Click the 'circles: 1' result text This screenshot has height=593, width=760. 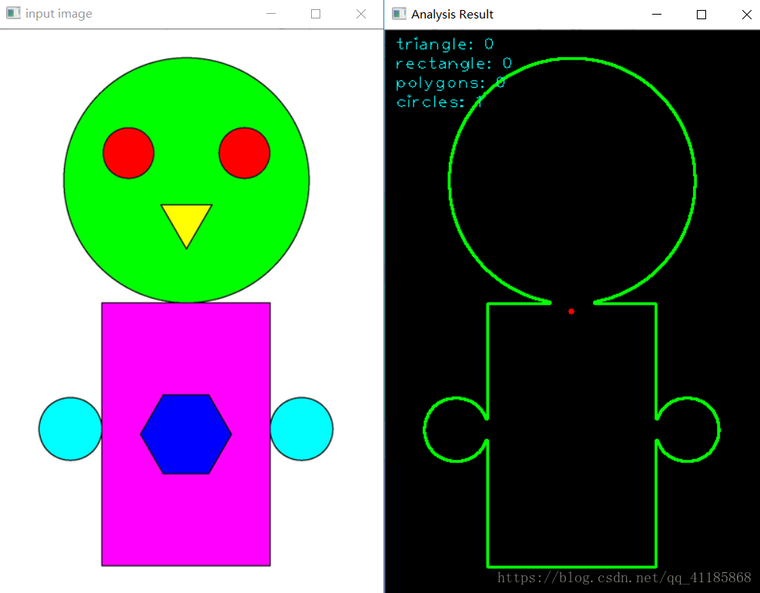(439, 102)
